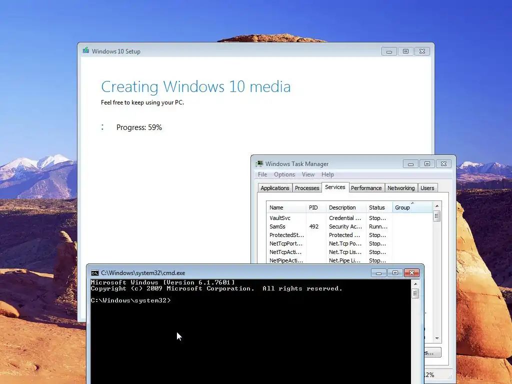Switch to the Networking tab
The width and height of the screenshot is (512, 384).
coord(401,188)
